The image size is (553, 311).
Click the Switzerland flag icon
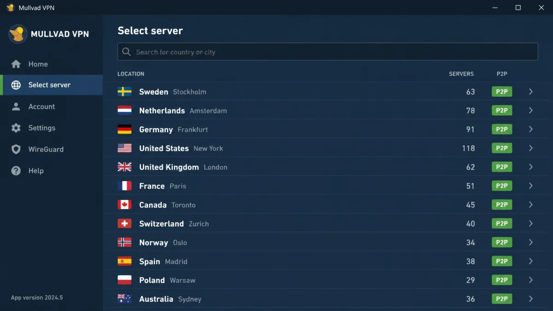124,223
